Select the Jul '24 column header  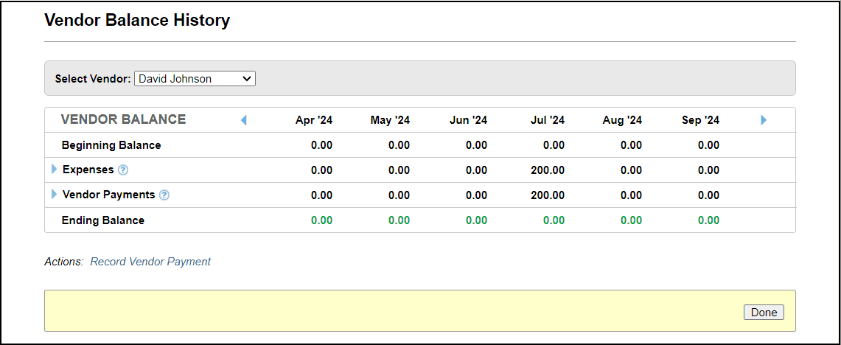pyautogui.click(x=548, y=120)
